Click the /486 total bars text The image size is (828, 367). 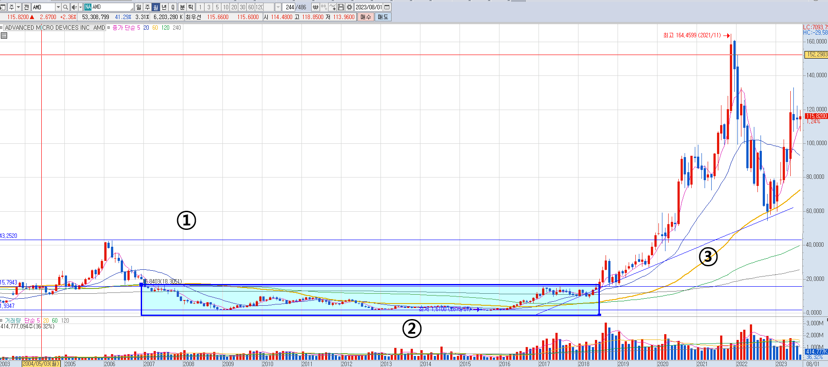(301, 7)
